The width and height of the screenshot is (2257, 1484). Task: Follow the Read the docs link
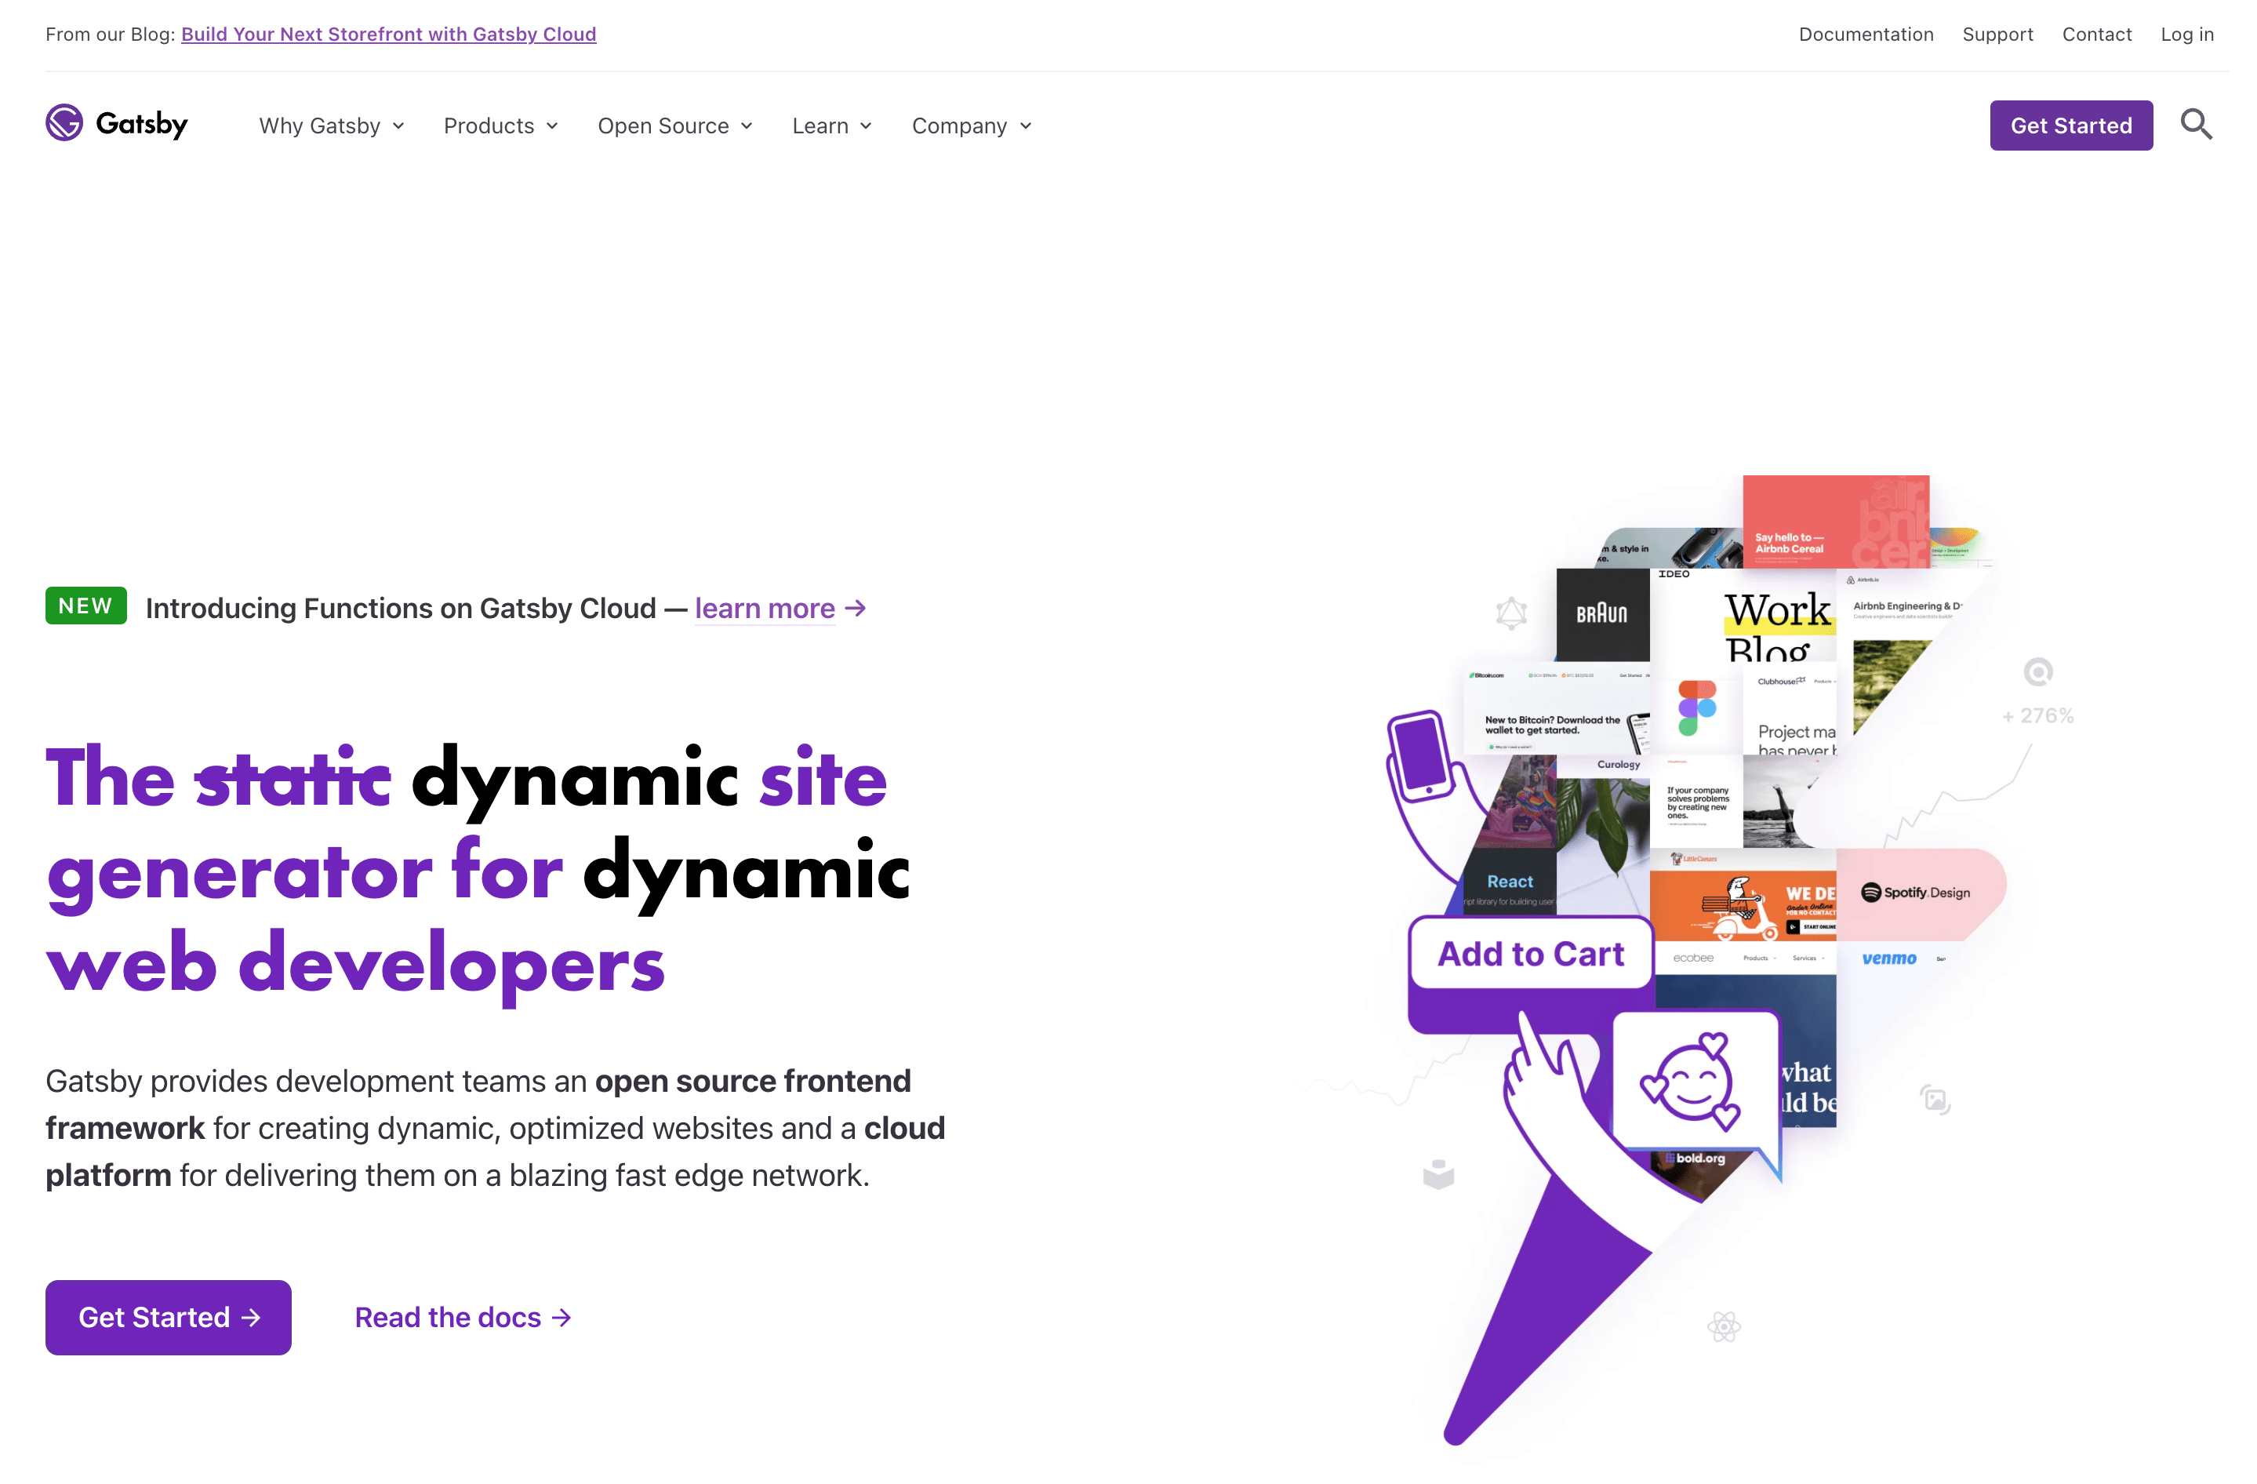(462, 1317)
